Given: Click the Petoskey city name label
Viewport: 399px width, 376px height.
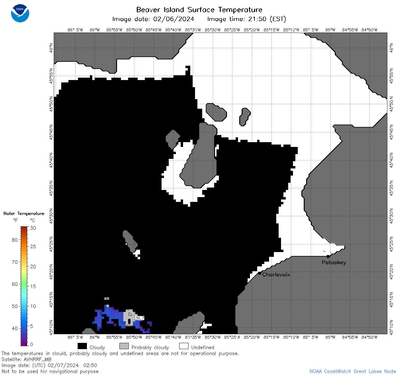Looking at the screenshot, I should tap(334, 263).
